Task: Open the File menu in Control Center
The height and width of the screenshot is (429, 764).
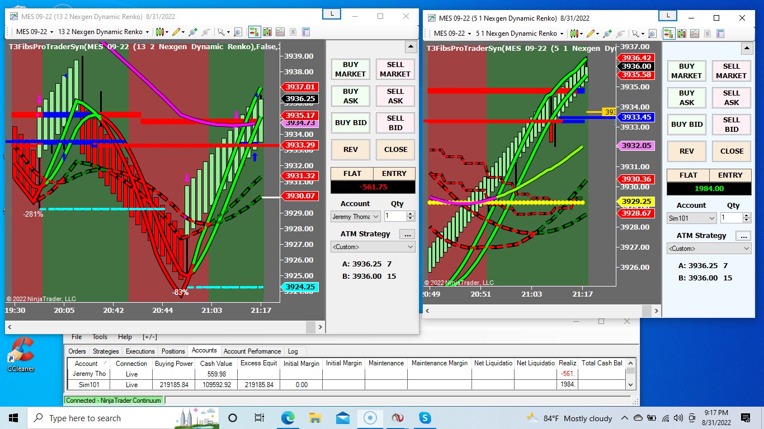Action: coord(77,337)
